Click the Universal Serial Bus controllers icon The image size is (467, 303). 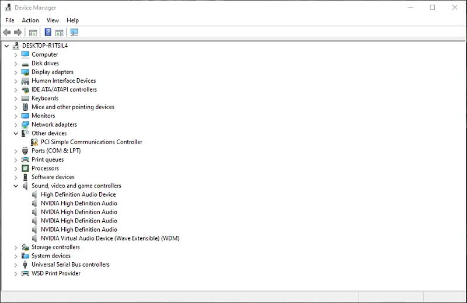tap(25, 264)
